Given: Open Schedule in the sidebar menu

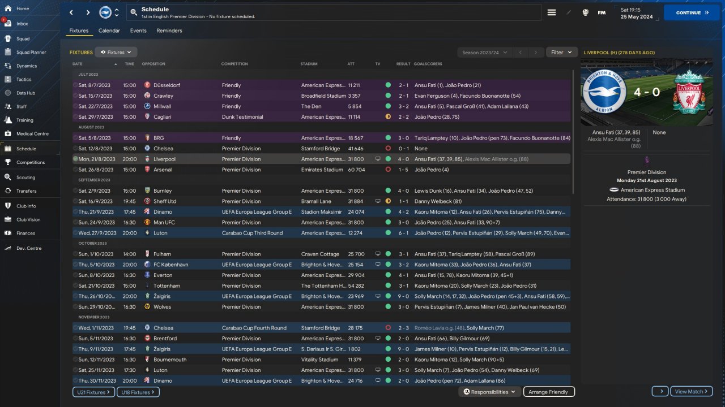Looking at the screenshot, I should point(29,149).
